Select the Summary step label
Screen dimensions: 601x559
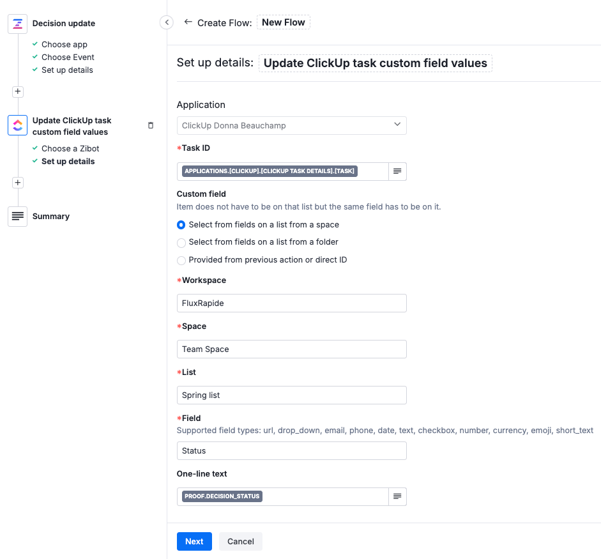[51, 217]
